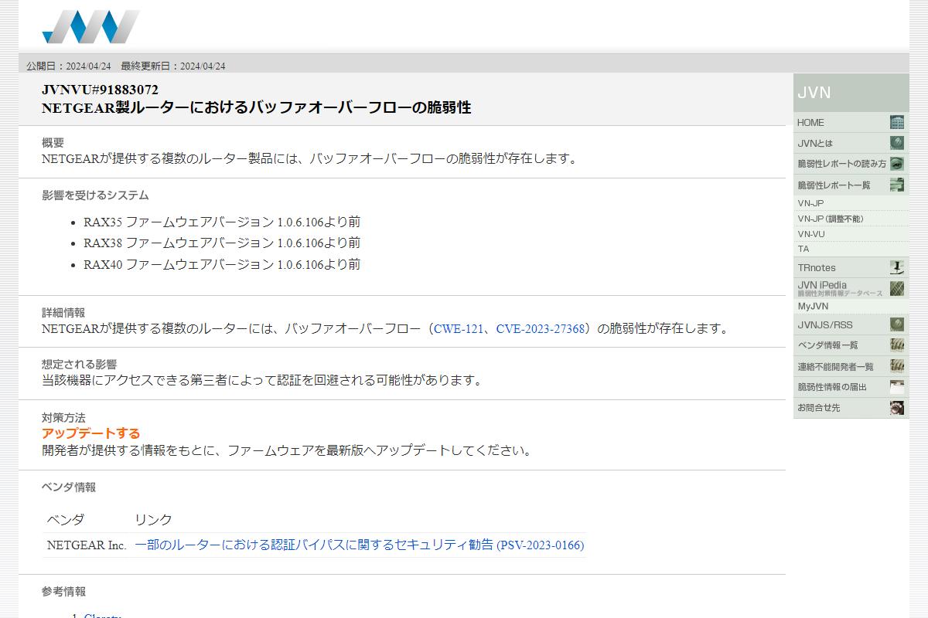Click the icon beside JVN iPedia
The height and width of the screenshot is (618, 928).
[x=896, y=288]
